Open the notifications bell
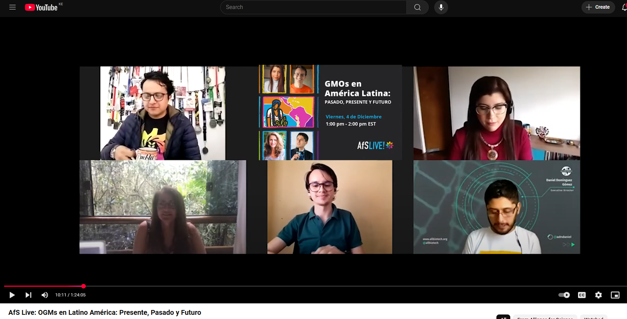The width and height of the screenshot is (627, 319). [624, 7]
